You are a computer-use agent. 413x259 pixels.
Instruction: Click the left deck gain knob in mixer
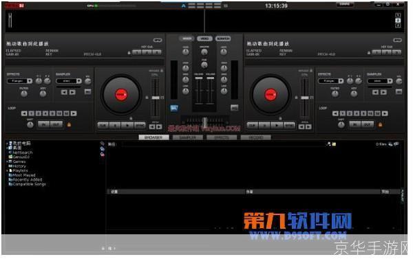186,52
